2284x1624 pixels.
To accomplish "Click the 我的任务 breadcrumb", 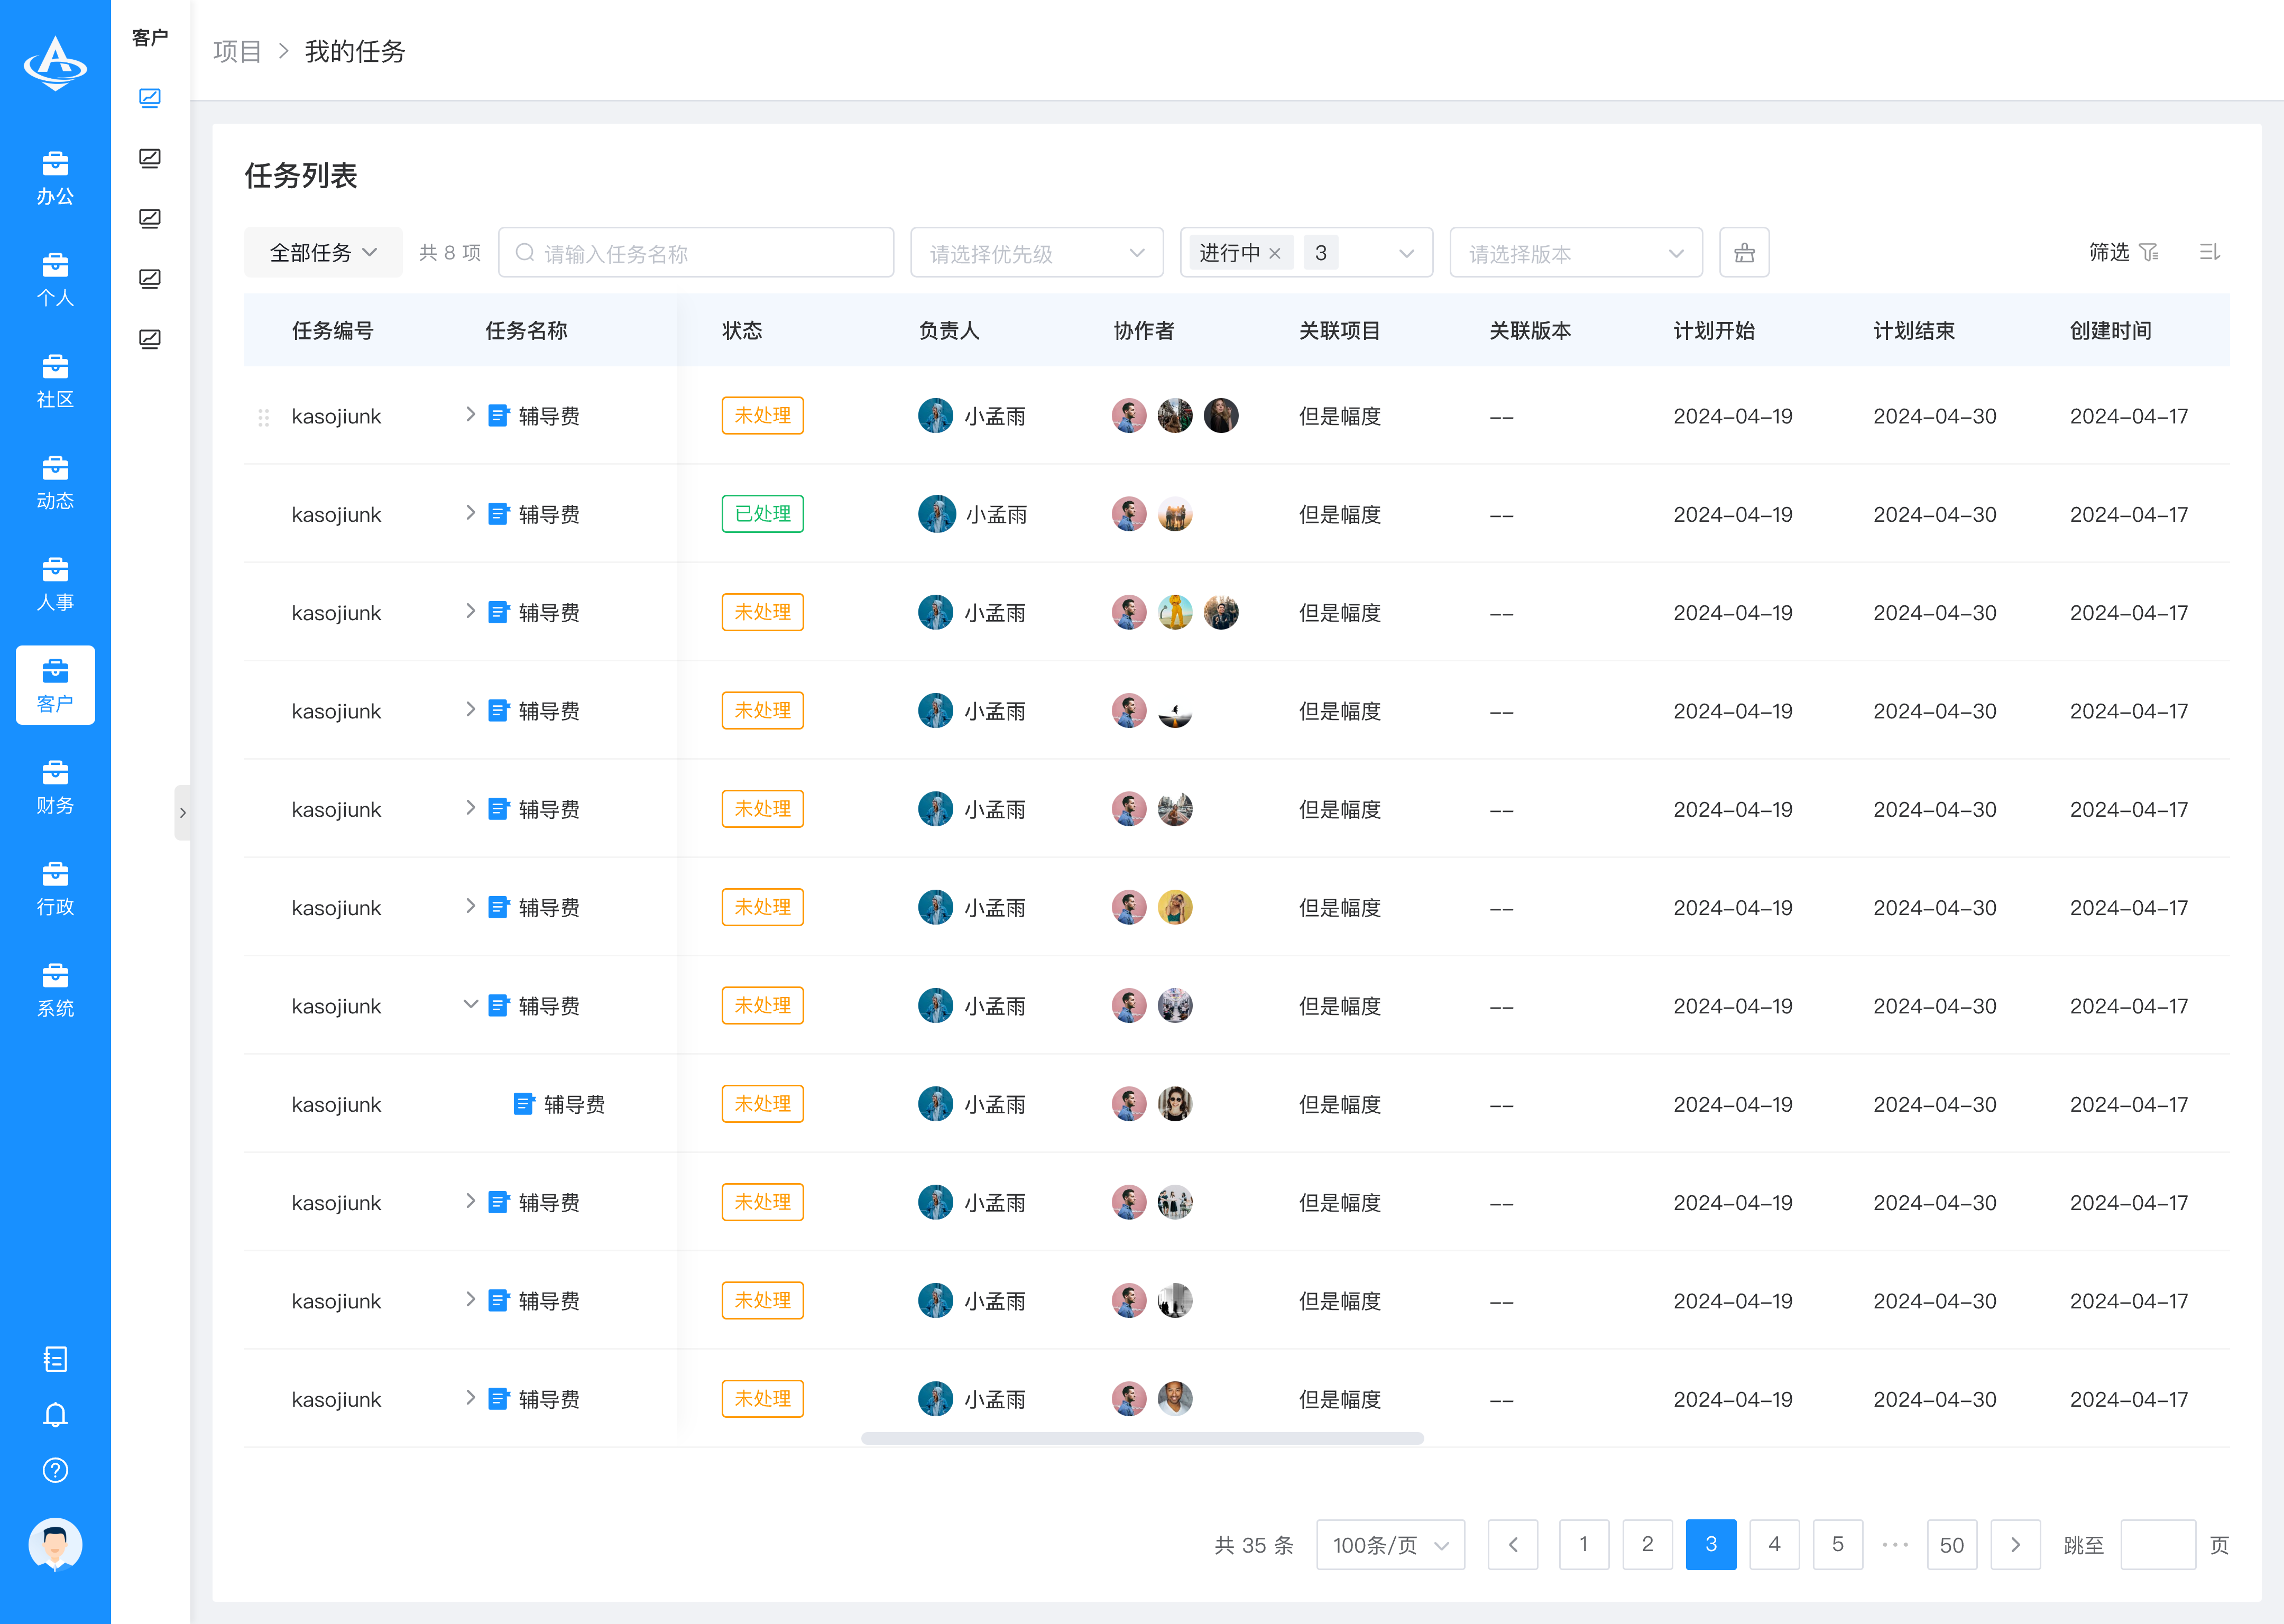I will tap(355, 51).
